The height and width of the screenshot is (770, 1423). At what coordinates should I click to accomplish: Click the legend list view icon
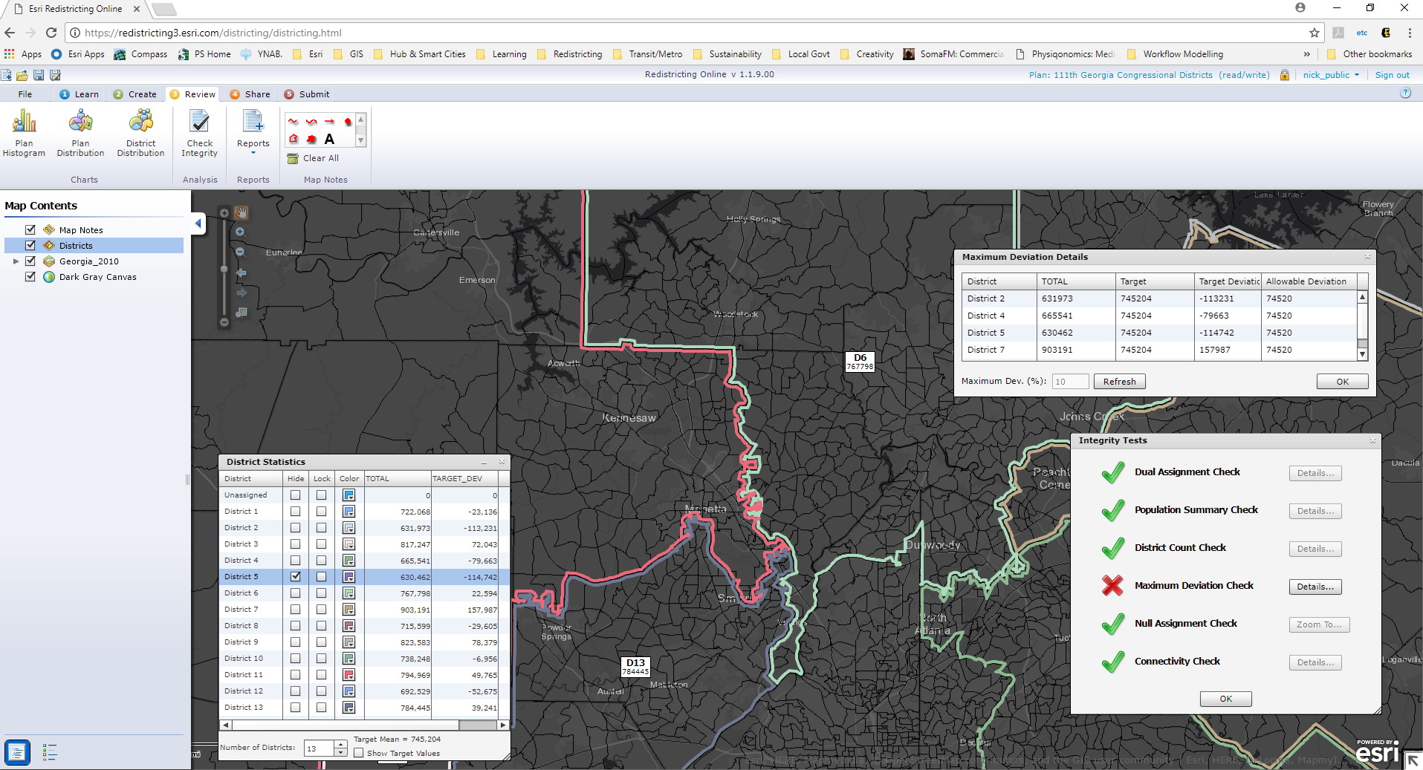pos(50,752)
